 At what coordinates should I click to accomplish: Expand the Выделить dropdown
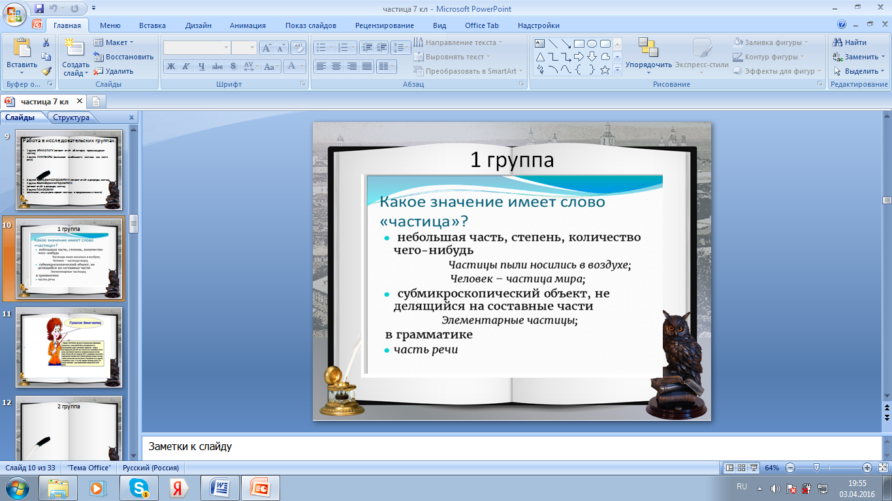pyautogui.click(x=859, y=71)
